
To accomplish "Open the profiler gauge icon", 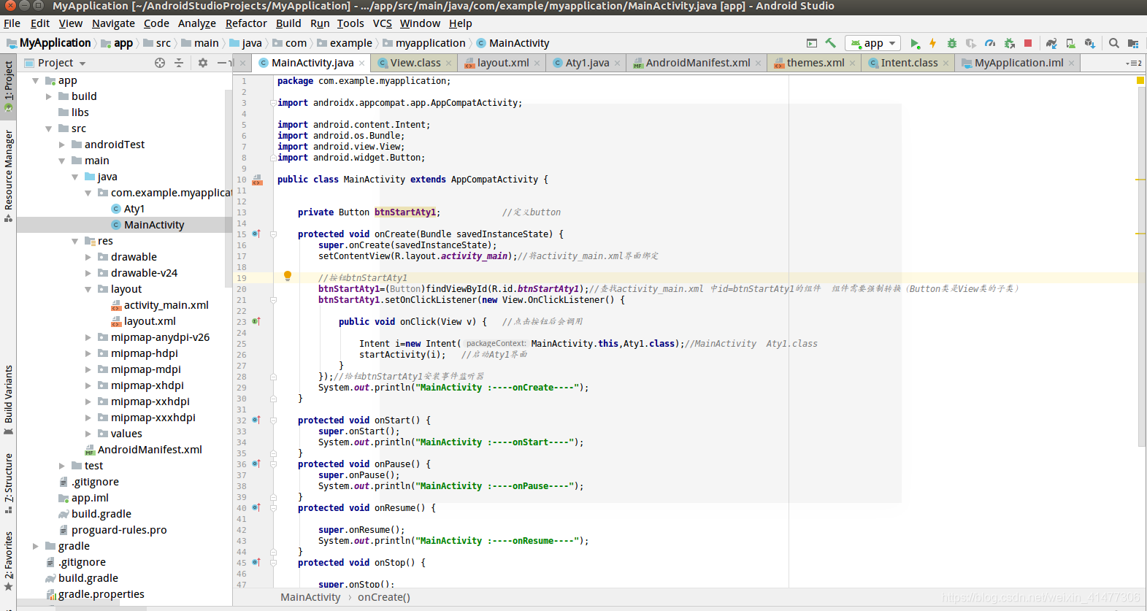I will (990, 43).
